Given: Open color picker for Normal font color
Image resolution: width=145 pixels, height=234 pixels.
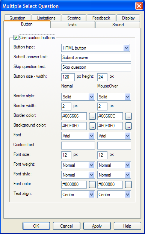Looking at the screenshot, I should (92, 184).
